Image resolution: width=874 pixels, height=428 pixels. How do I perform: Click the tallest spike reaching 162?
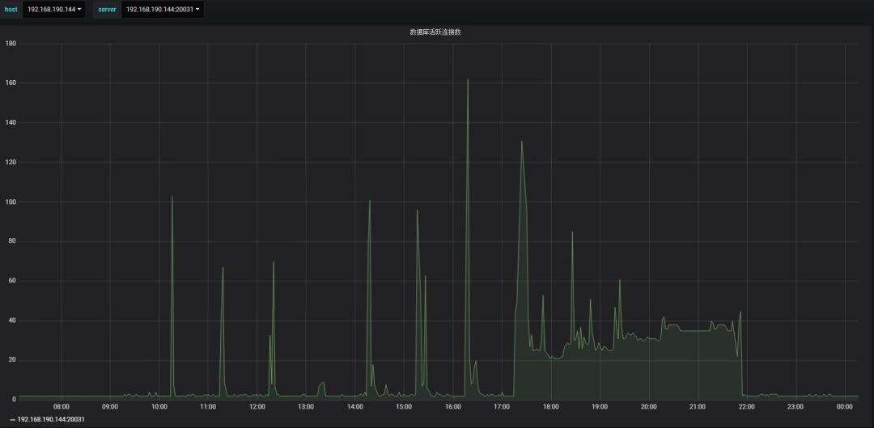point(468,80)
